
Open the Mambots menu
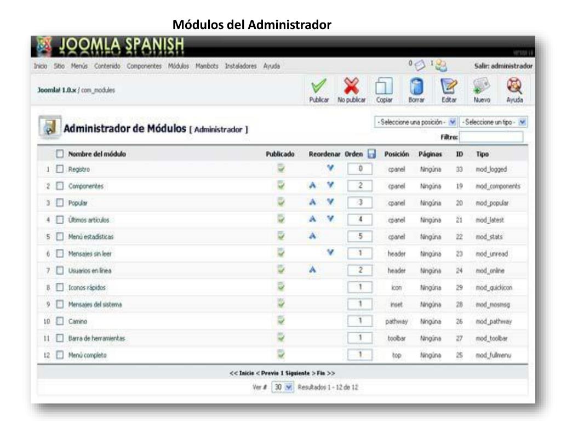tap(207, 66)
